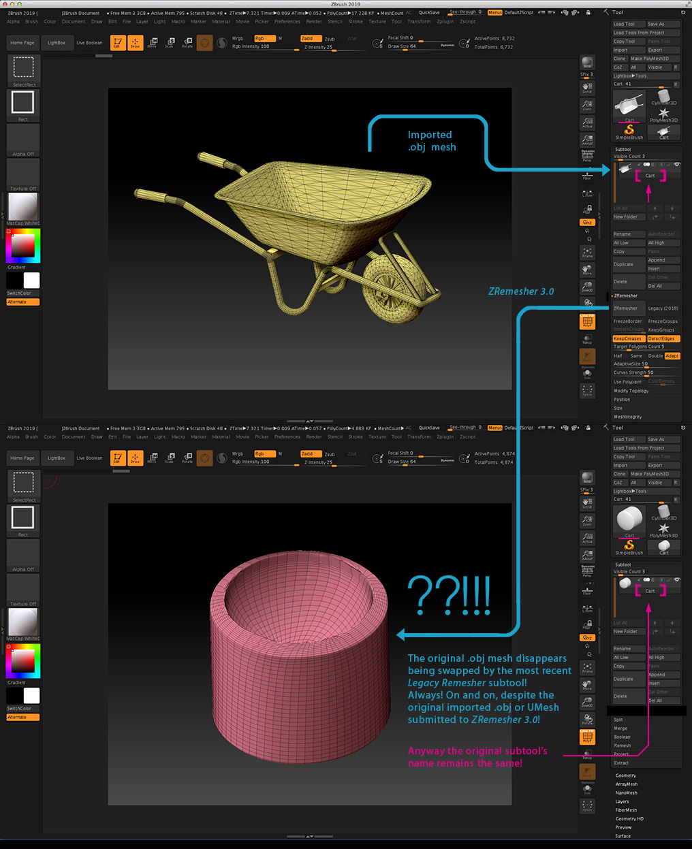Expand the Geometry section in the bottom window
The image size is (692, 849).
626,775
